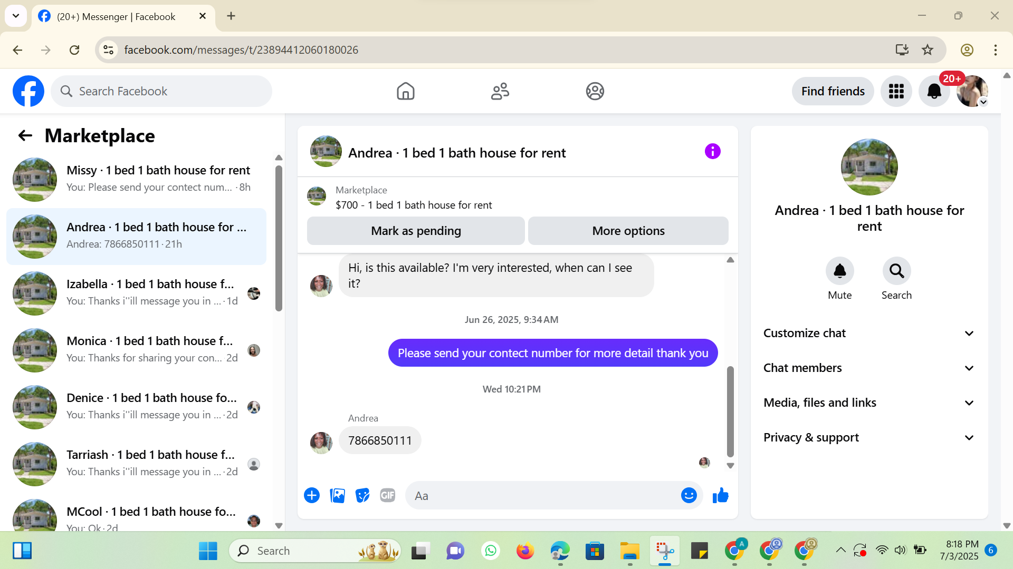Open the emoji picker in message box
This screenshot has height=569, width=1013.
(689, 496)
